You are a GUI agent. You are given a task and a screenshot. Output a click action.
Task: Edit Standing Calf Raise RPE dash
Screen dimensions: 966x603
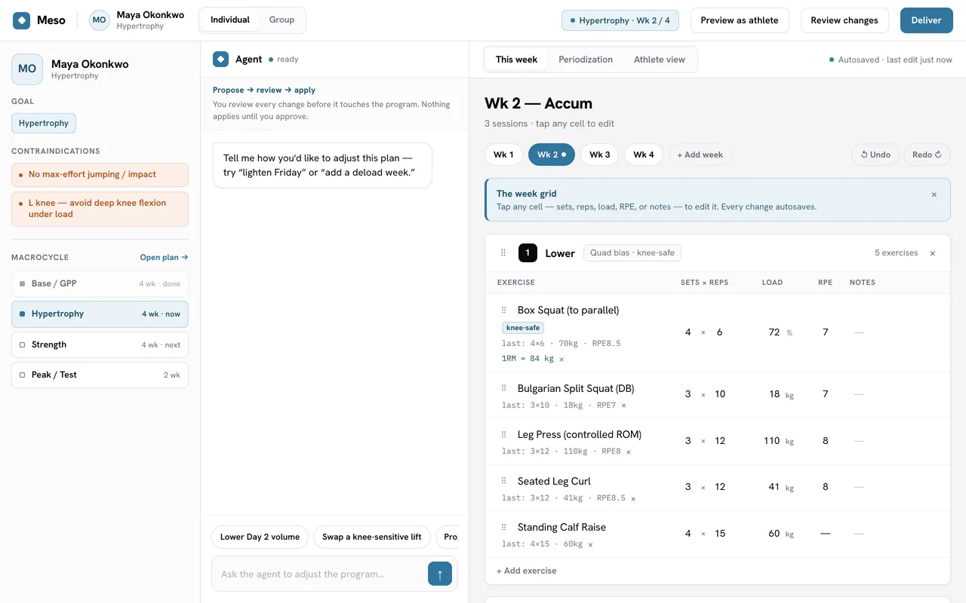tap(825, 534)
